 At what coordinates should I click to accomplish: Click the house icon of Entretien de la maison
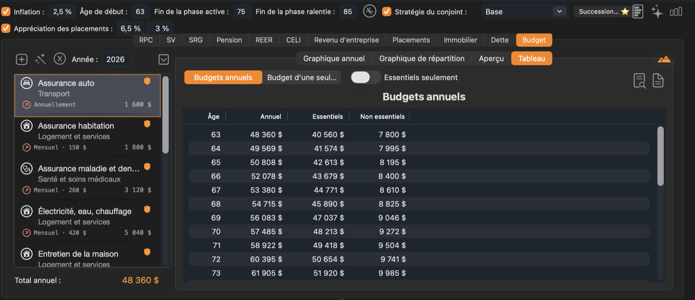pos(26,254)
